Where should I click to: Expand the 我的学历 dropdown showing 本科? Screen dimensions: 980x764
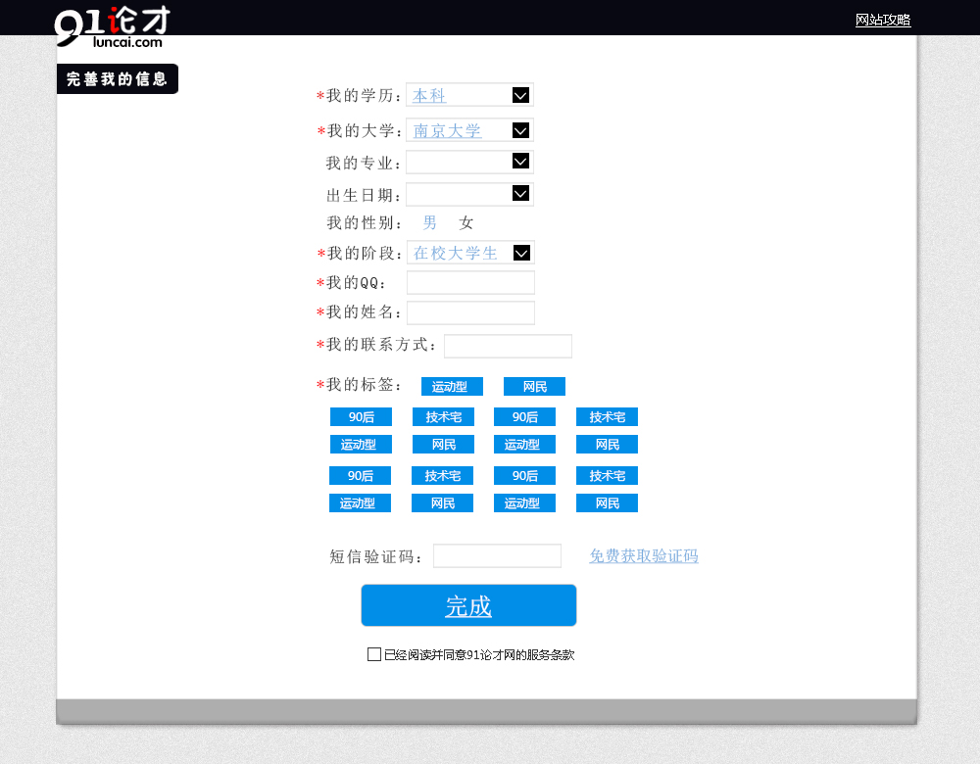(x=520, y=95)
